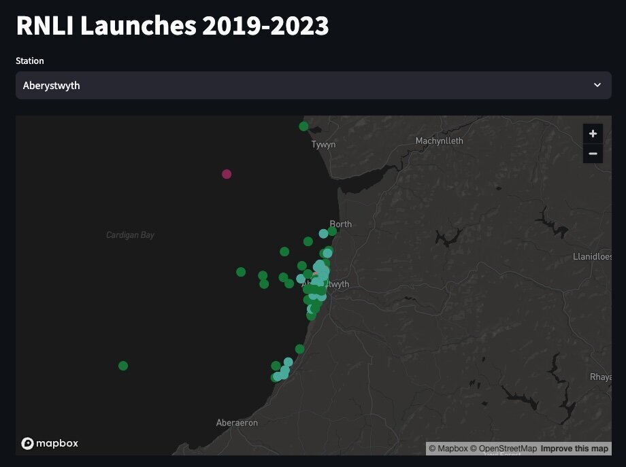Click the Aberaeron town label
The width and height of the screenshot is (626, 467).
(237, 423)
